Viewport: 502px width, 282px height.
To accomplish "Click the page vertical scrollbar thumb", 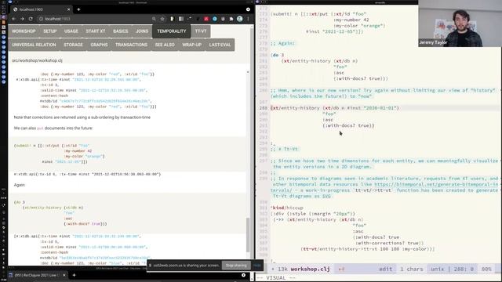I will tap(248, 235).
